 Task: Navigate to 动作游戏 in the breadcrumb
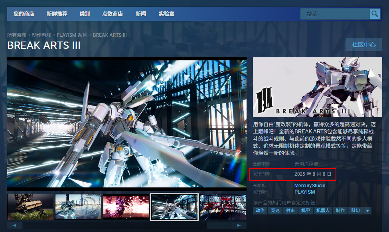[x=41, y=35]
